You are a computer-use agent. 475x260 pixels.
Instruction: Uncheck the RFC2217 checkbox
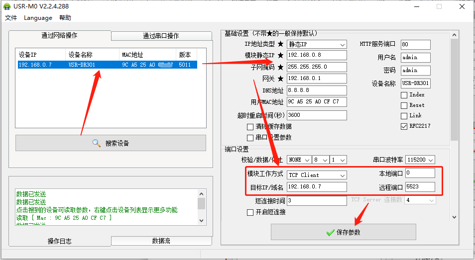tap(404, 126)
